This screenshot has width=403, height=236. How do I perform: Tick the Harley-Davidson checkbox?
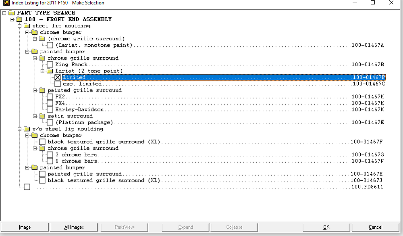tap(50, 110)
